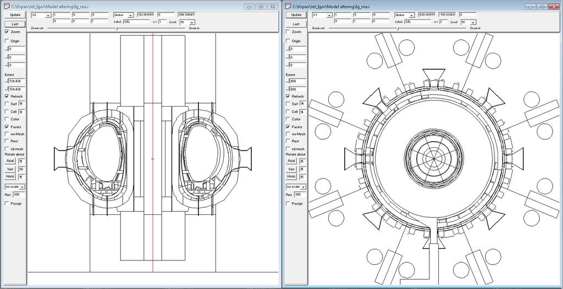The height and width of the screenshot is (289, 563).
Task: Enable Cell checkbox in right window
Action: (288, 112)
